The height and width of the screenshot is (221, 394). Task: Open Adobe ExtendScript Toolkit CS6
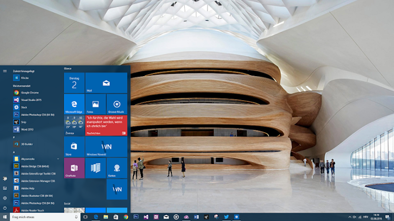36,174
